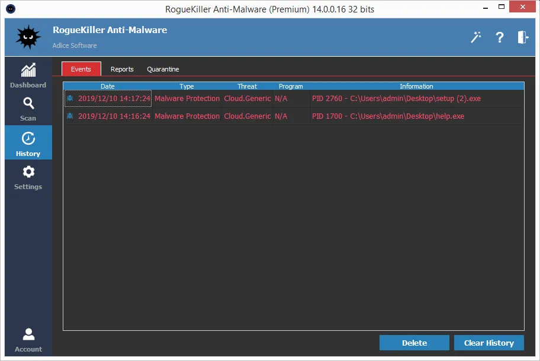The height and width of the screenshot is (361, 540).
Task: Click the magic wand icon in header
Action: coord(476,37)
